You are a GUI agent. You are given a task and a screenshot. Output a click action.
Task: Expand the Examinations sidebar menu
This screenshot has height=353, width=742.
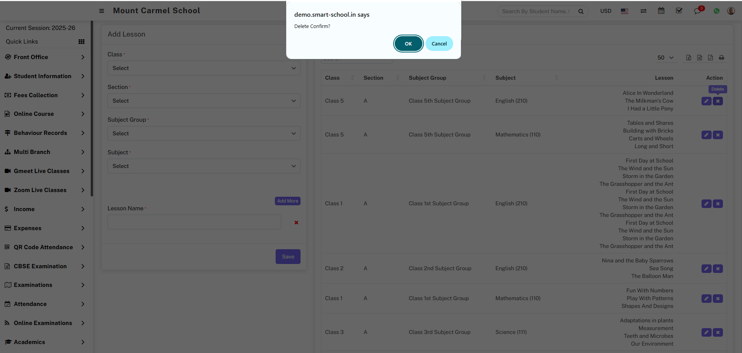click(x=45, y=285)
